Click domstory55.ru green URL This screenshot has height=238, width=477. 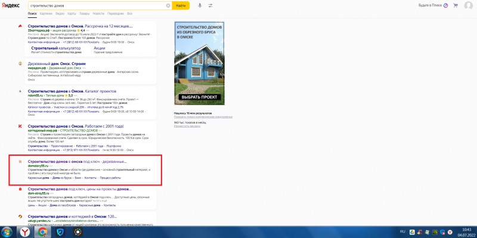38,166
